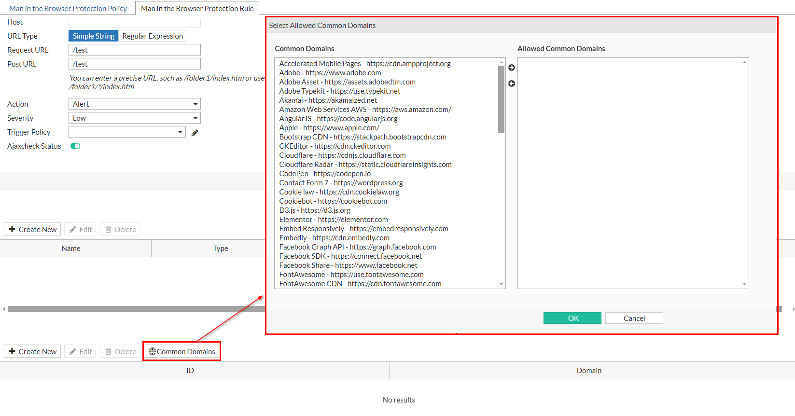Confirm domain selection with OK
The width and height of the screenshot is (795, 416).
[572, 318]
